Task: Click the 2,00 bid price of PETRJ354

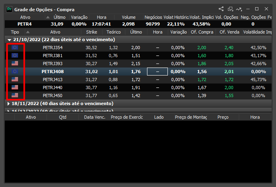Action: (x=202, y=48)
